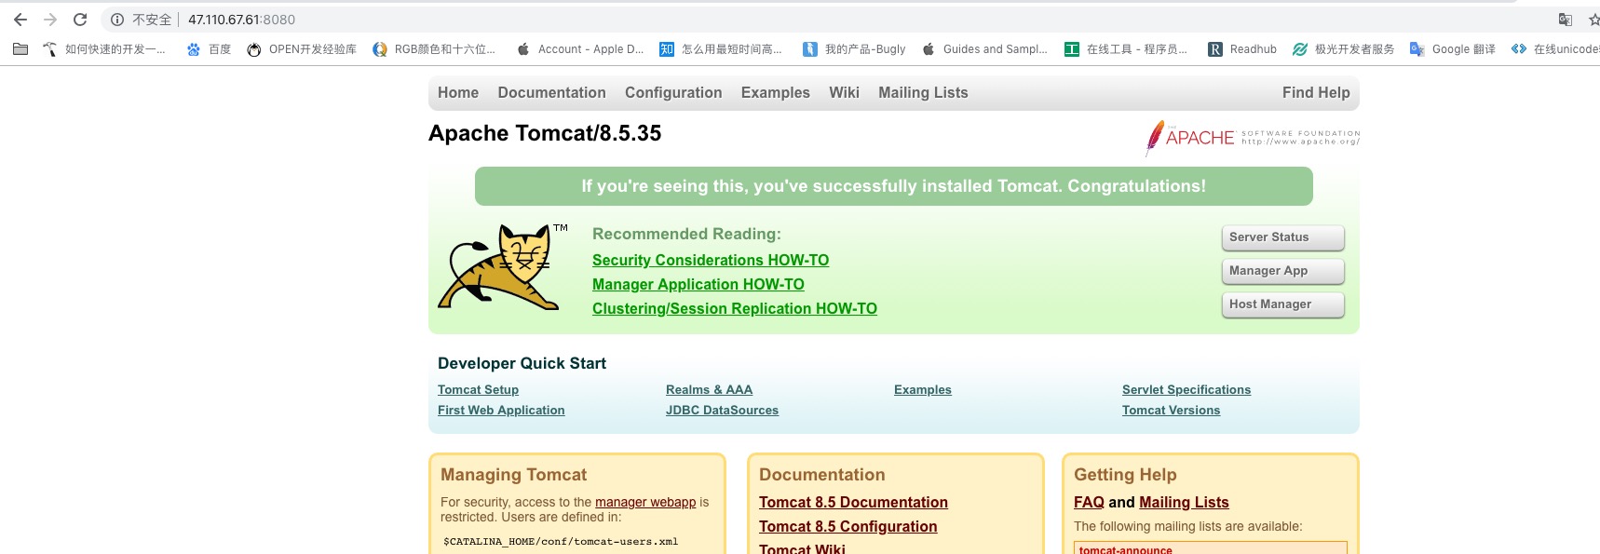Click the Tomcat cat mascot image
The height and width of the screenshot is (554, 1600).
pos(503,267)
